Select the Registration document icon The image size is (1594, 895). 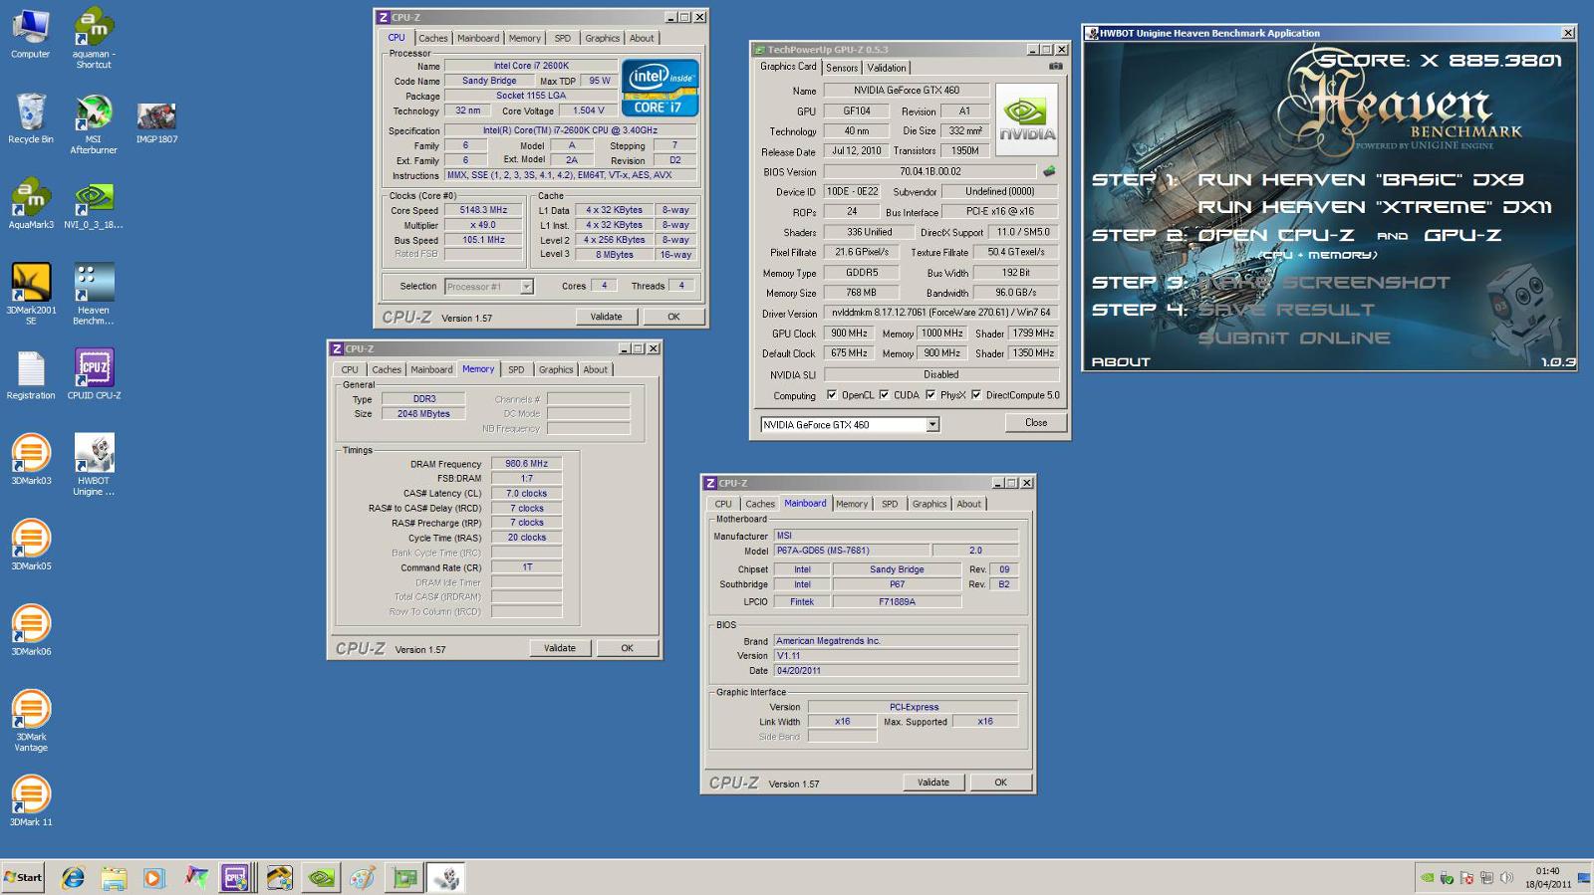(31, 375)
